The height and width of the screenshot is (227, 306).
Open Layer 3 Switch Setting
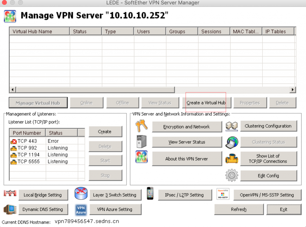(115, 195)
